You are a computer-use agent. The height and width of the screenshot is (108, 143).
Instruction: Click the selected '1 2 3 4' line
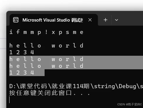[22, 73]
